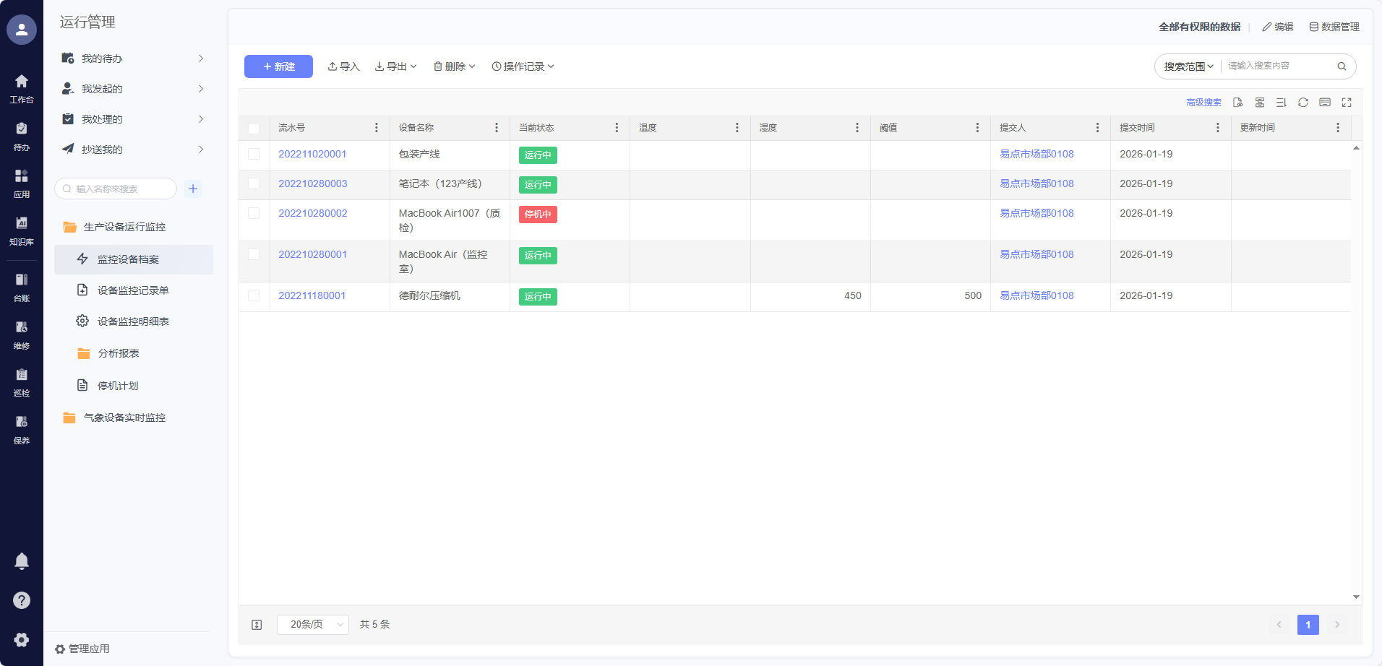
Task: Open the help question mark icon
Action: click(22, 600)
